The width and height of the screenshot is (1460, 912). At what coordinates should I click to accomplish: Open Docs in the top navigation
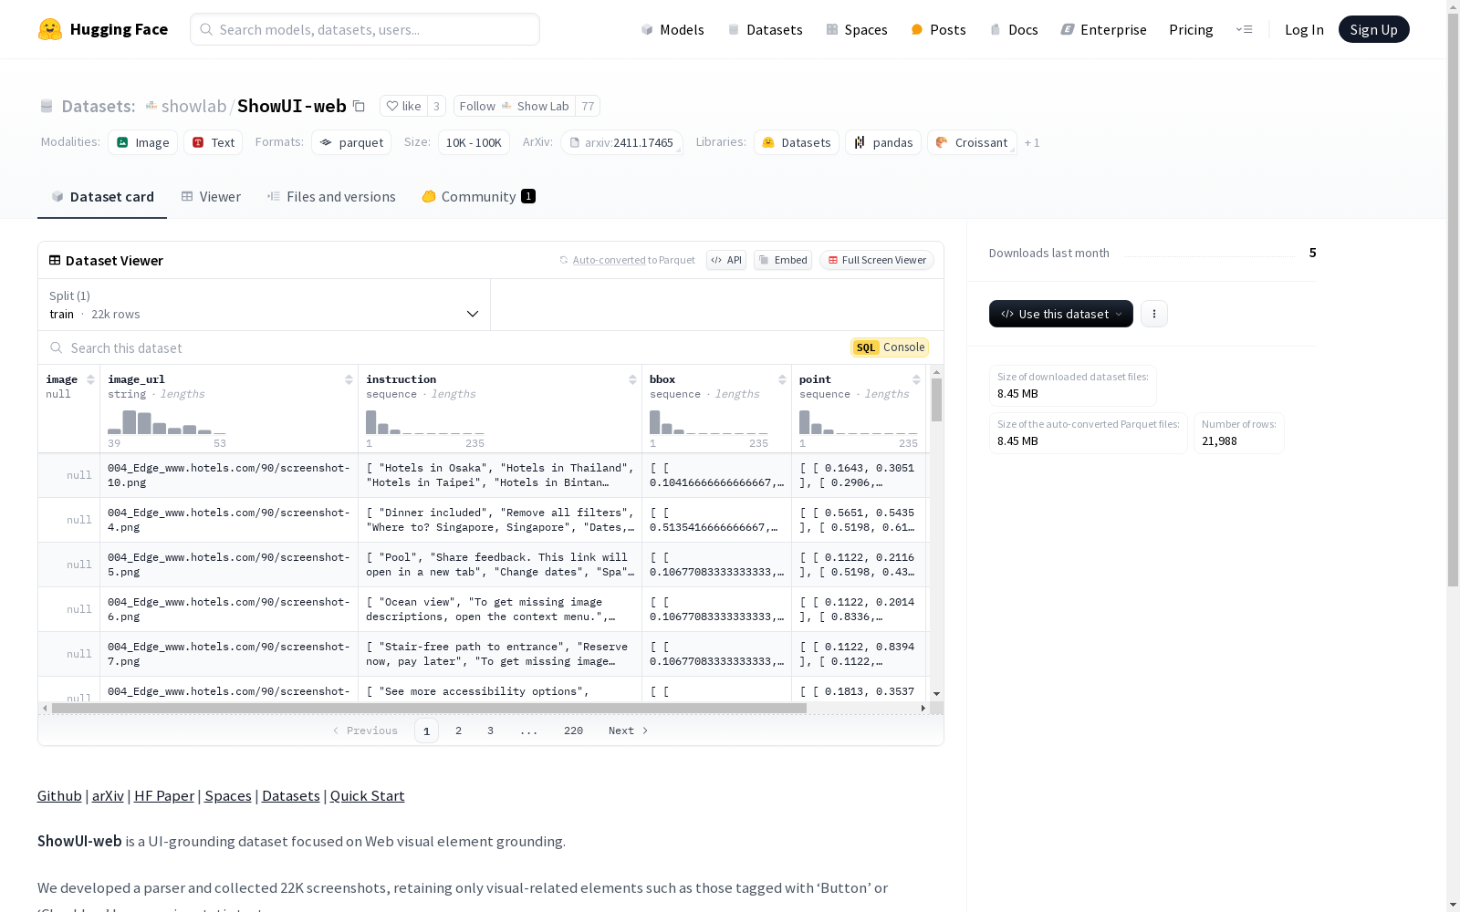1014,29
